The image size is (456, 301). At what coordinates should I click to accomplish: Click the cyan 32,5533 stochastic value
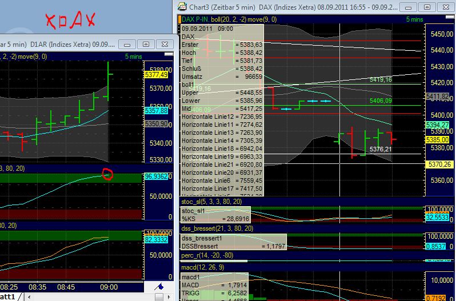point(437,217)
